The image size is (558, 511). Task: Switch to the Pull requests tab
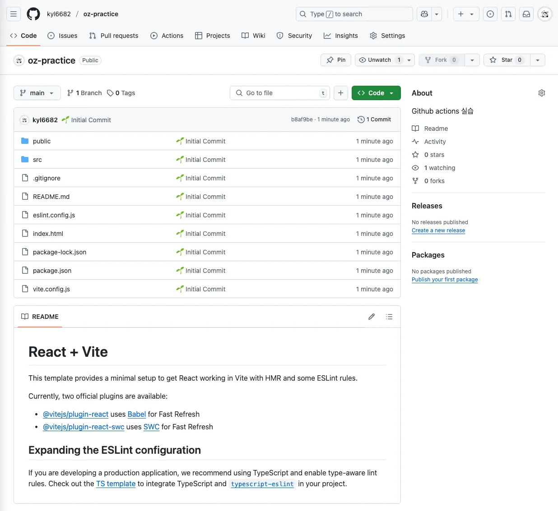(x=114, y=36)
